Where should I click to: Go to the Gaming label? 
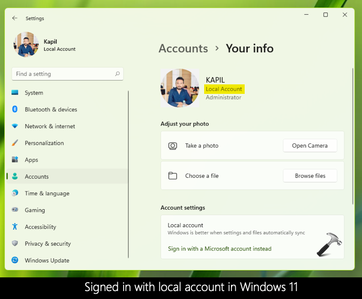35,210
